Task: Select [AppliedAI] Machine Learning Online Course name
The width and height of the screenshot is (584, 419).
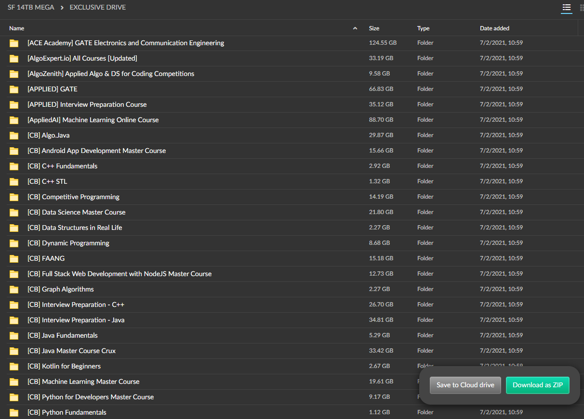Action: pyautogui.click(x=93, y=120)
